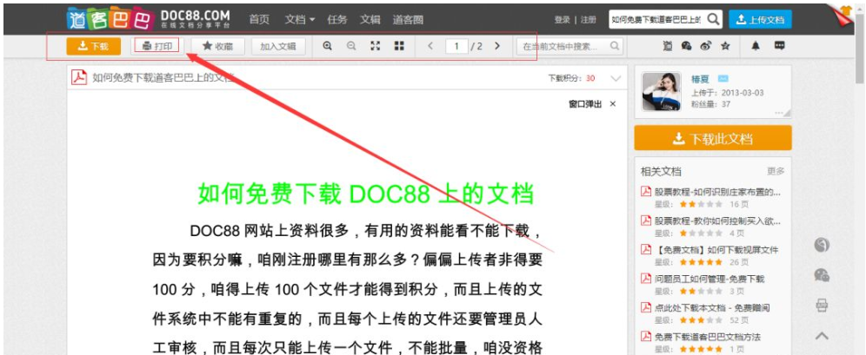Click the floating WeChat side icon

coord(822,275)
